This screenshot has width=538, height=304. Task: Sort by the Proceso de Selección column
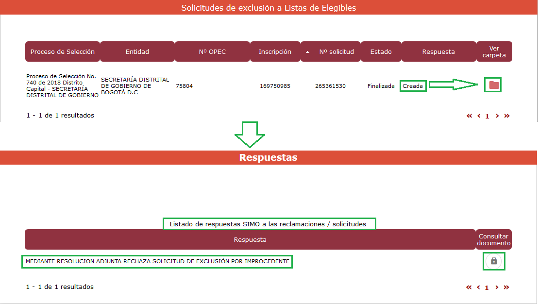[63, 51]
